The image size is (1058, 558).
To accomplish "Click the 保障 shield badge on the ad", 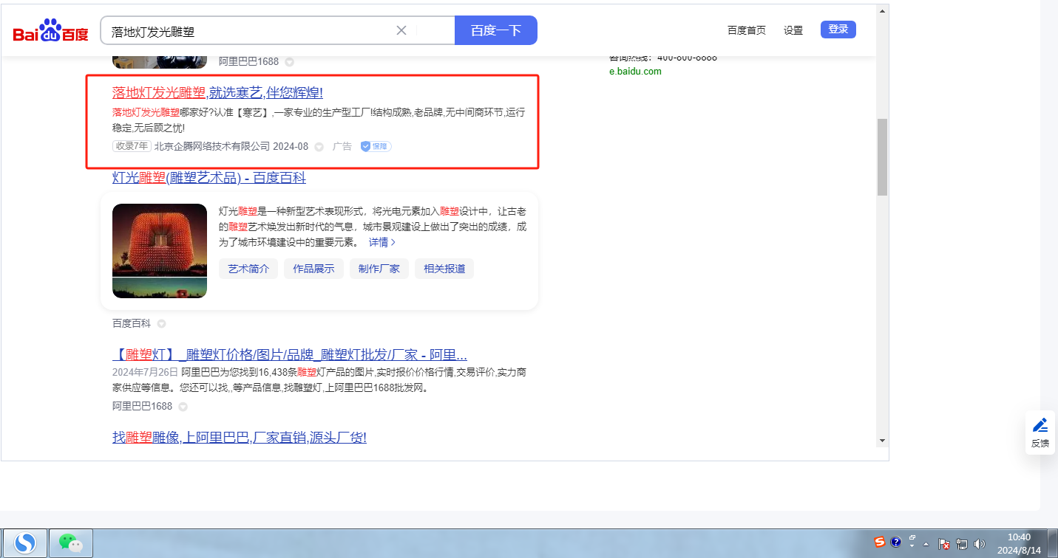I will 376,146.
